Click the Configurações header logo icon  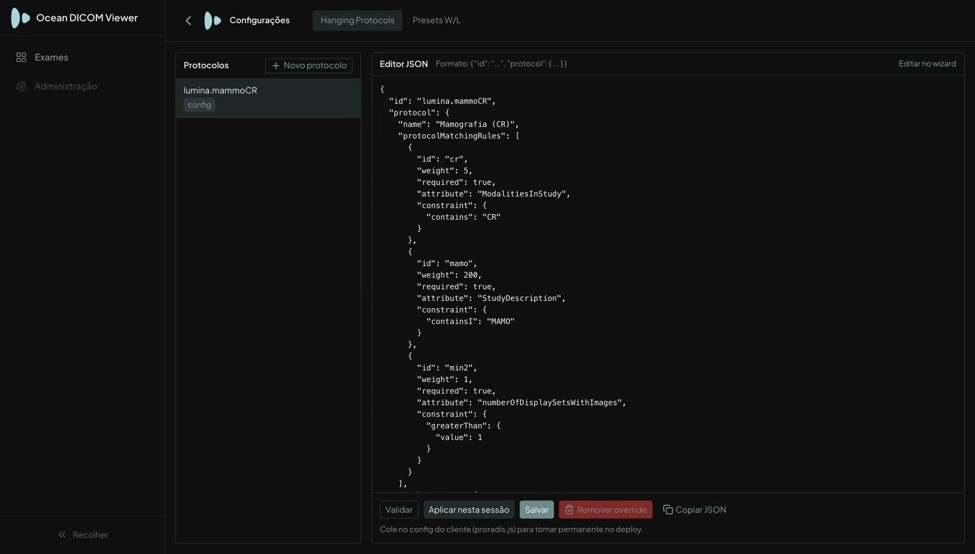coord(212,21)
